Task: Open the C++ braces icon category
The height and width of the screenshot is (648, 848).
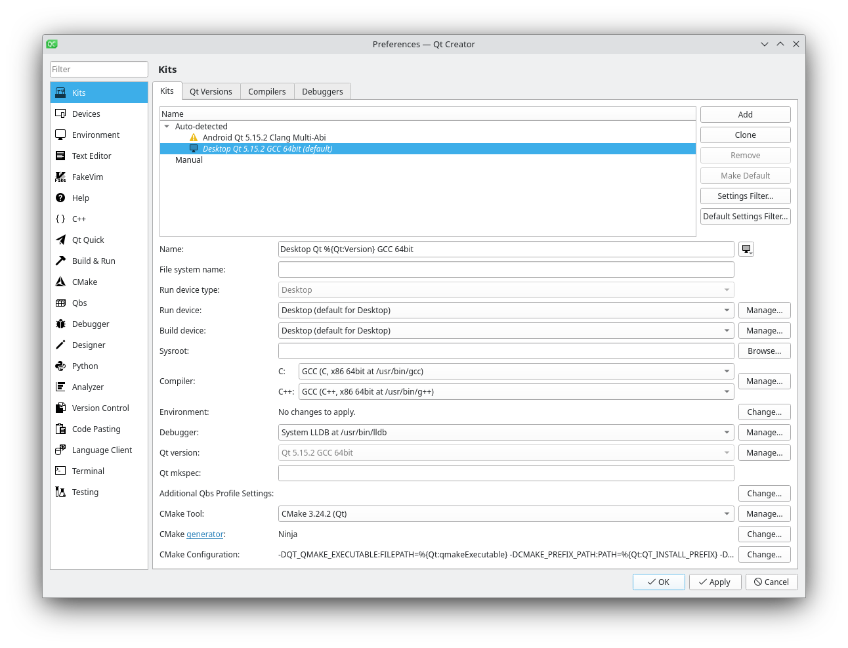Action: (x=60, y=219)
